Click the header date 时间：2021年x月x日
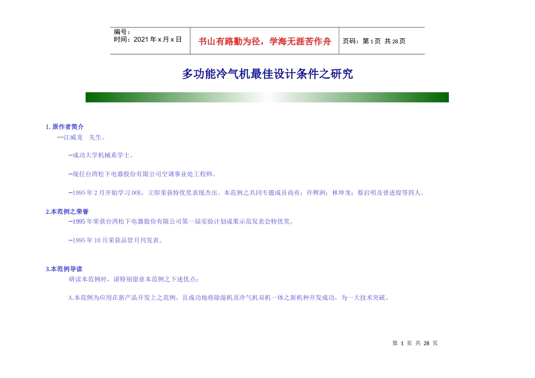Screen dimensions: 535x378 click(x=148, y=39)
